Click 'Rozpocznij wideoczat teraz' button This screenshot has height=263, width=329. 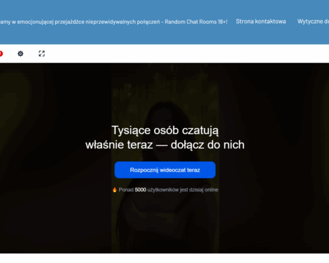pyautogui.click(x=165, y=170)
